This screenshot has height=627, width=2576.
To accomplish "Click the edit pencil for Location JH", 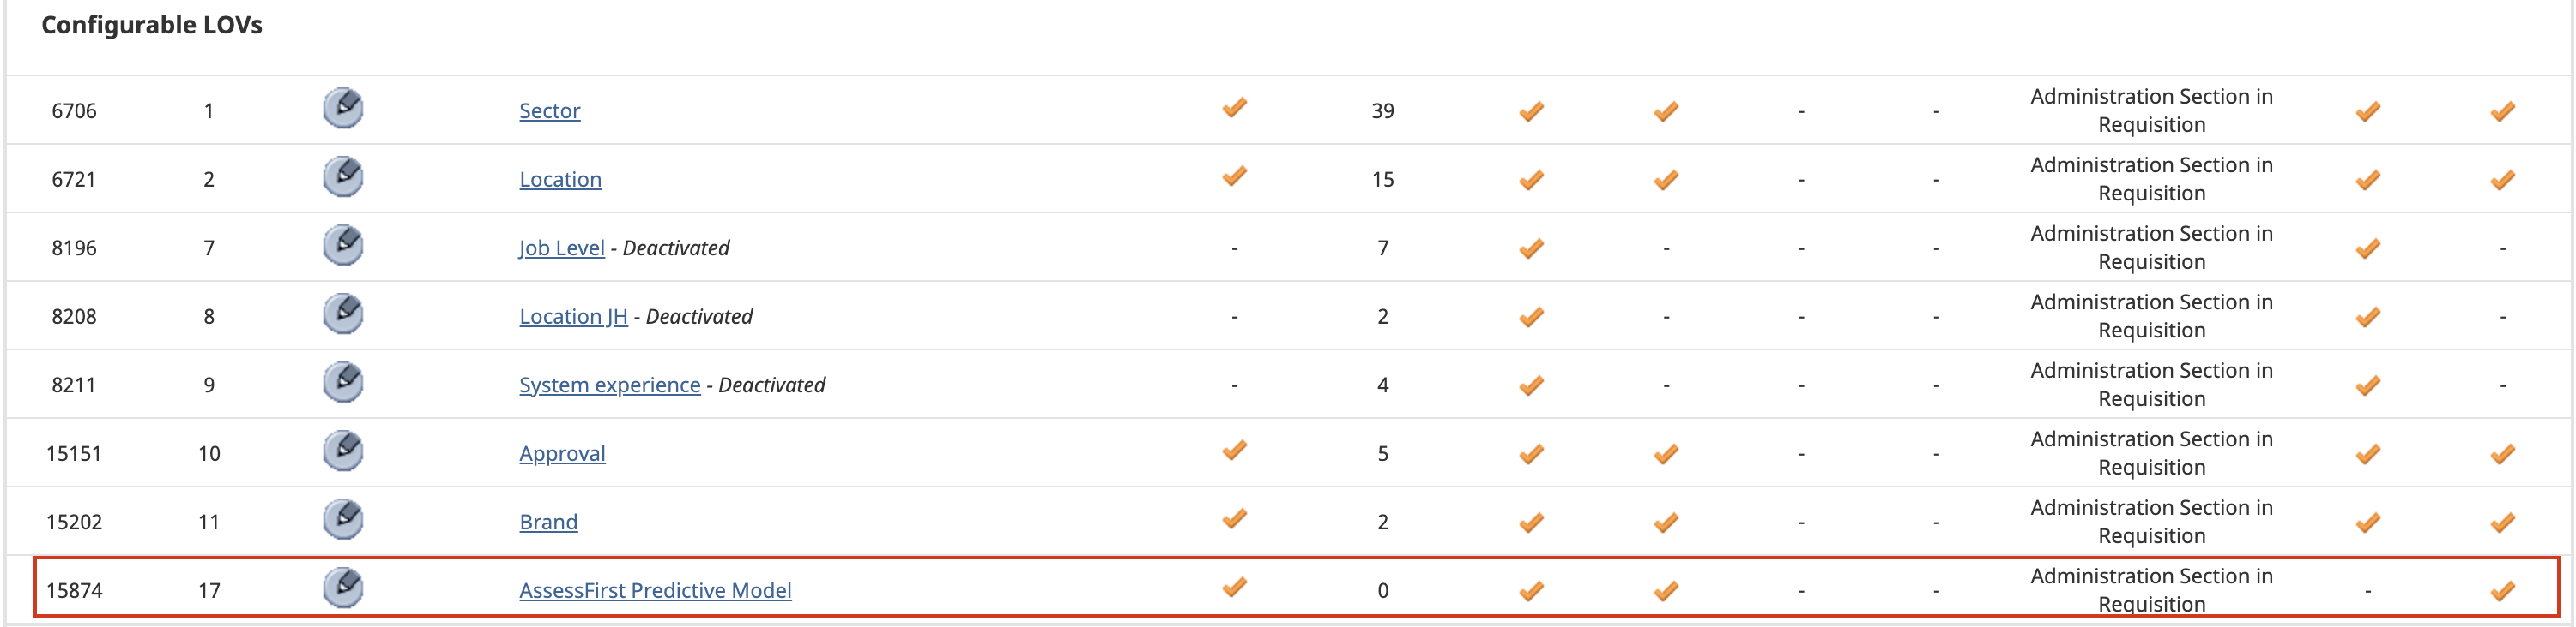I will (343, 314).
